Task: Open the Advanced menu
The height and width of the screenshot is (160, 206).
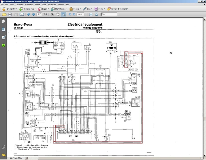Action: click(x=52, y=5)
